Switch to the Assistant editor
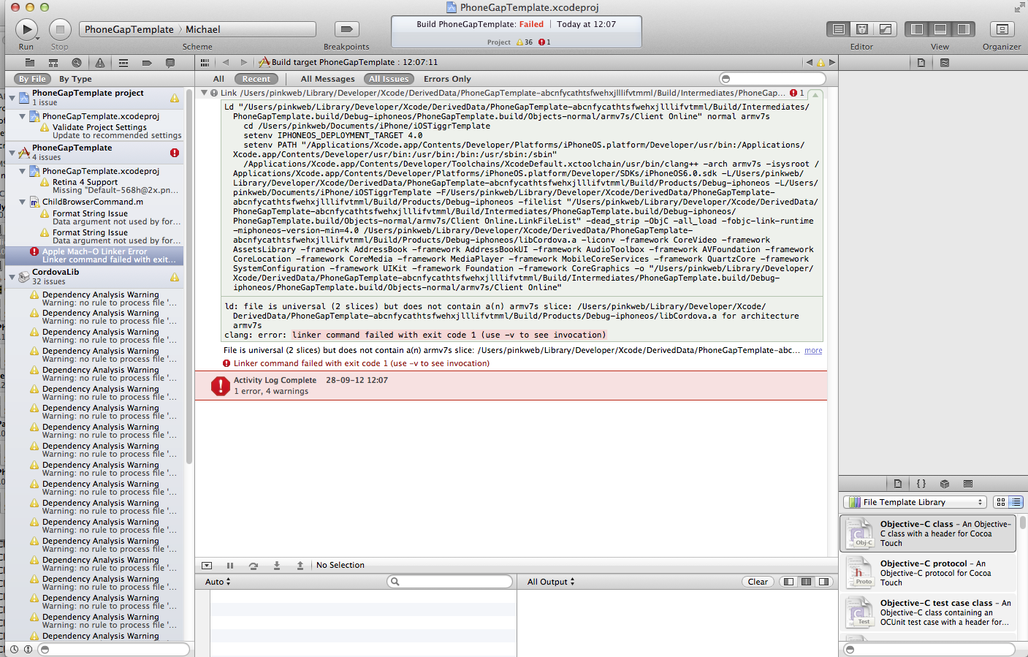This screenshot has height=657, width=1028. coord(862,29)
